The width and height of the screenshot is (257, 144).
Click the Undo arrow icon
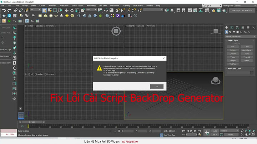(x=4, y=10)
